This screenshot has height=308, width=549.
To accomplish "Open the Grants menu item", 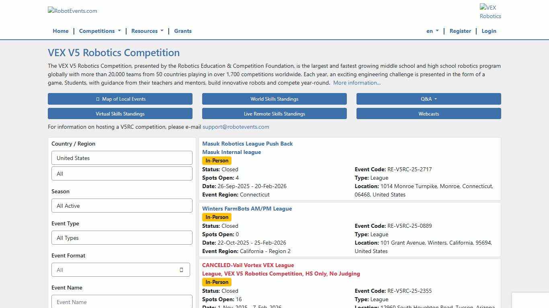I will point(183,31).
